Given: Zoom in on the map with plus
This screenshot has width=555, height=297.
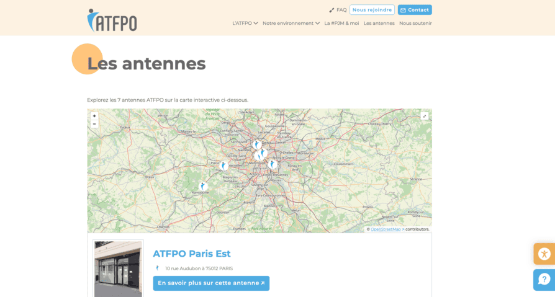Looking at the screenshot, I should (94, 116).
